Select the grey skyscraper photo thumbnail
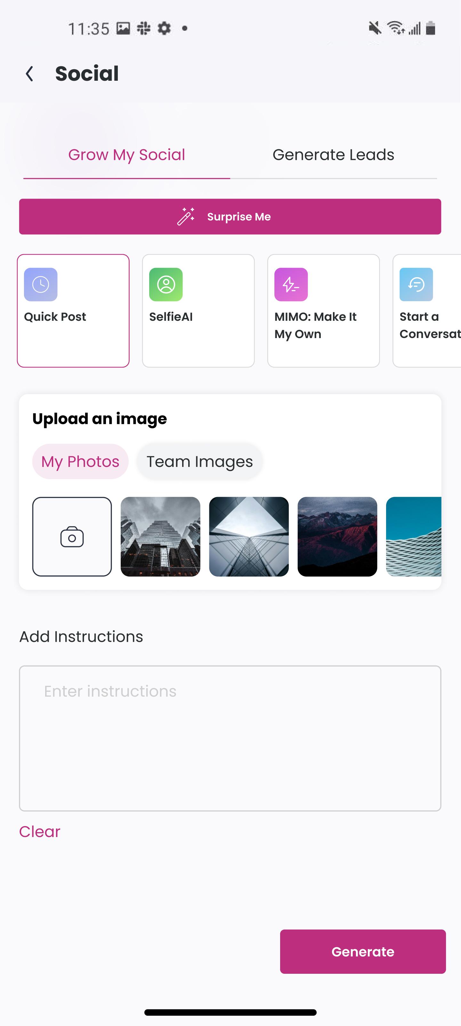The height and width of the screenshot is (1026, 461). click(x=160, y=536)
